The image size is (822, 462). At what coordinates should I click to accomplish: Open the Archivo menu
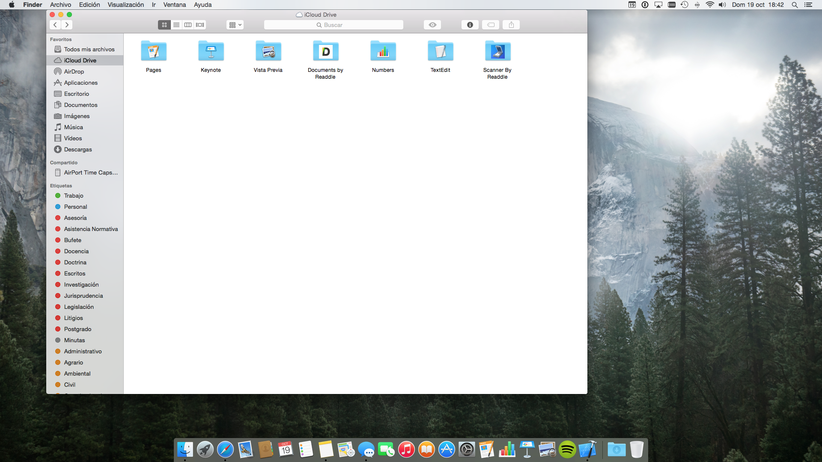point(60,5)
